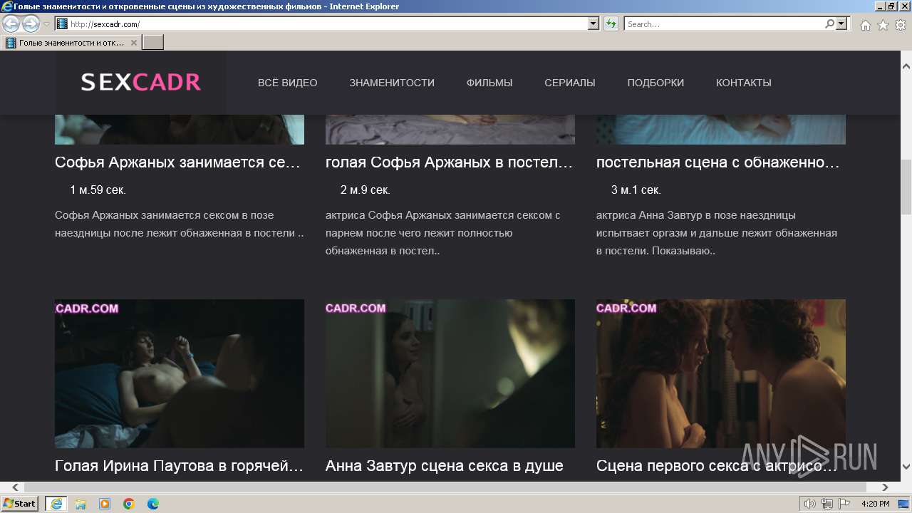Click the network tray icon
Screen dimensions: 912x513
[x=827, y=504]
